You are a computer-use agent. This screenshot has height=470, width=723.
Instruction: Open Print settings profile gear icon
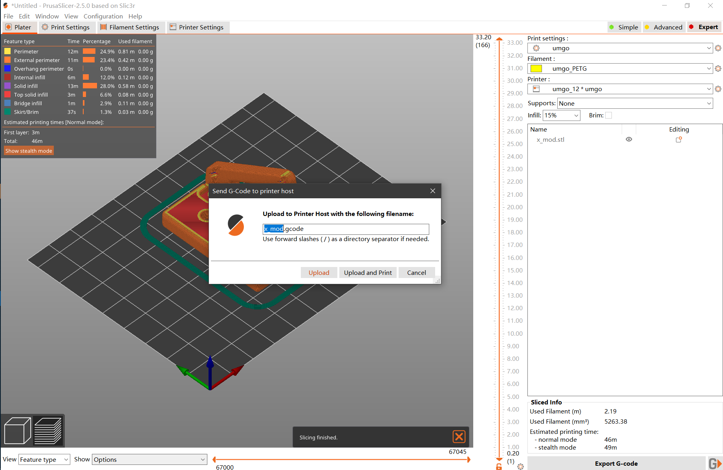tap(718, 48)
